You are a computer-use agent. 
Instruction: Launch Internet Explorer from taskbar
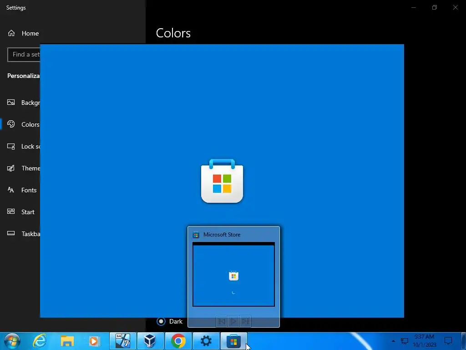click(39, 341)
